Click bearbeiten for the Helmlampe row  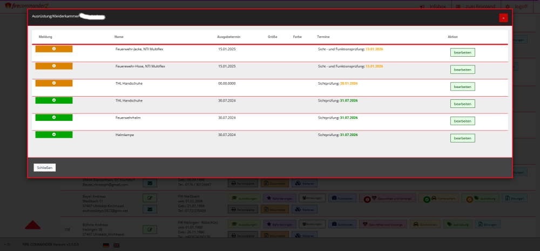[462, 138]
